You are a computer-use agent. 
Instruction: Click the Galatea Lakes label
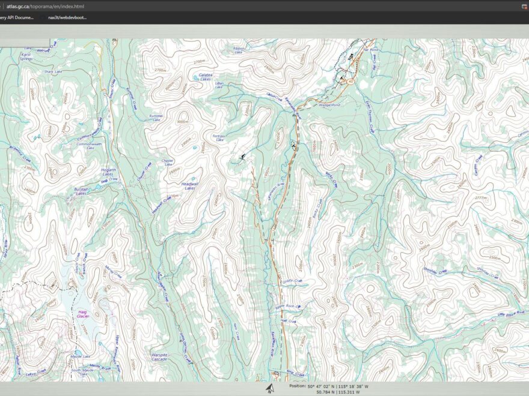205,77
